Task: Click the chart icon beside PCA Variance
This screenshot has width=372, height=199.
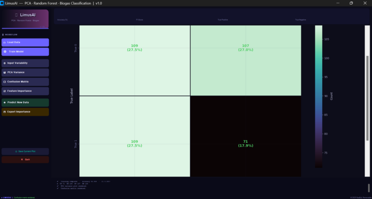Action: point(5,72)
